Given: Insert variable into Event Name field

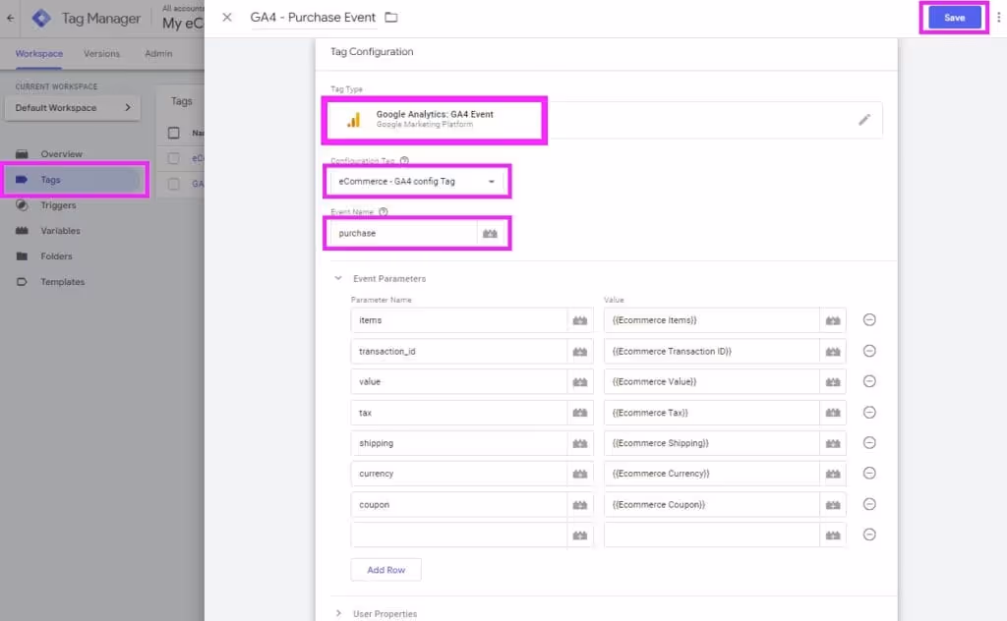Looking at the screenshot, I should tap(490, 234).
